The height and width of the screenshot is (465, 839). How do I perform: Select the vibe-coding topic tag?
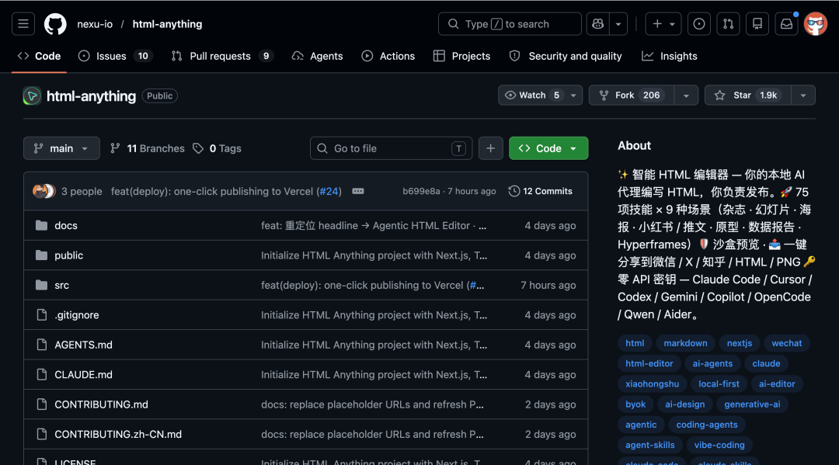(719, 445)
